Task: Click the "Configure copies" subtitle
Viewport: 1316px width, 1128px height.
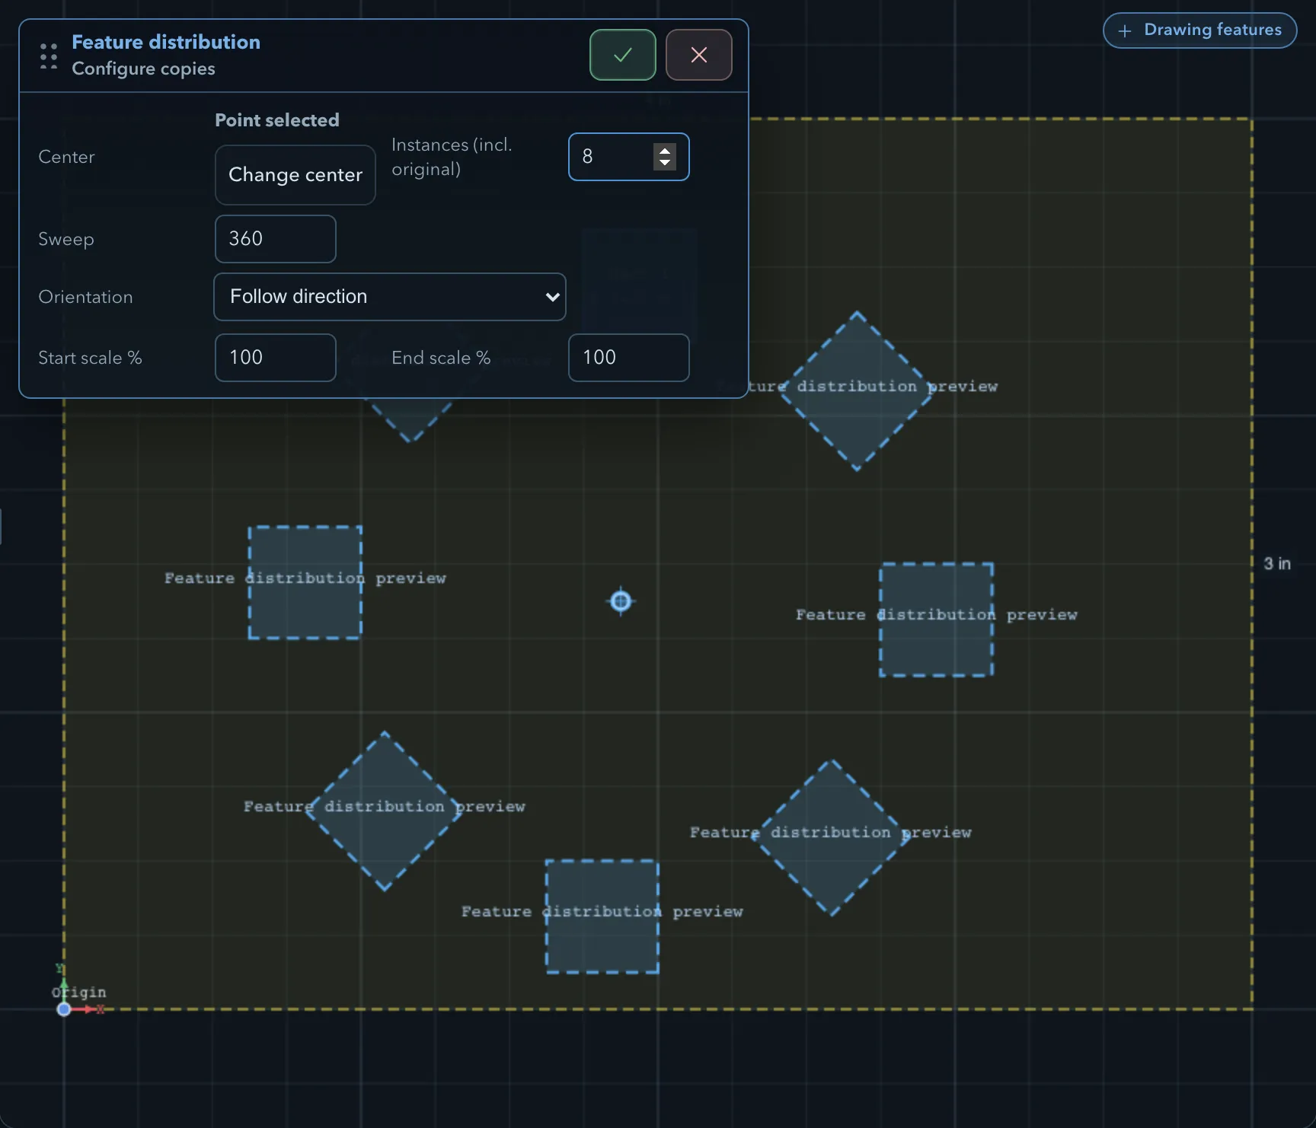Action: click(x=143, y=69)
